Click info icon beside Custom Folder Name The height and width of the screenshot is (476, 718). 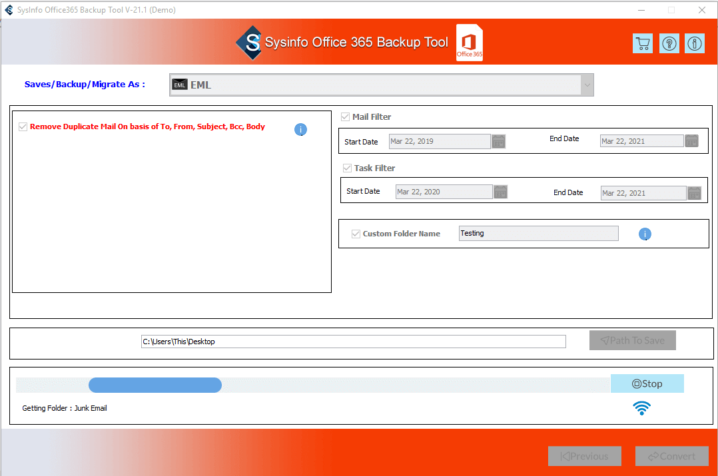pyautogui.click(x=645, y=234)
